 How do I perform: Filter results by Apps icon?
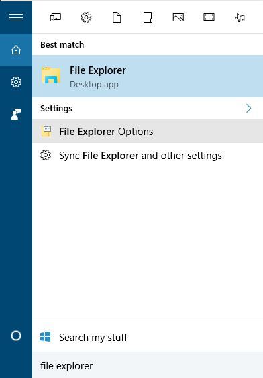(56, 17)
